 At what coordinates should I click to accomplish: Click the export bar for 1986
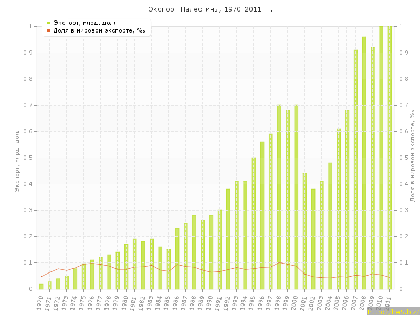[177, 258]
